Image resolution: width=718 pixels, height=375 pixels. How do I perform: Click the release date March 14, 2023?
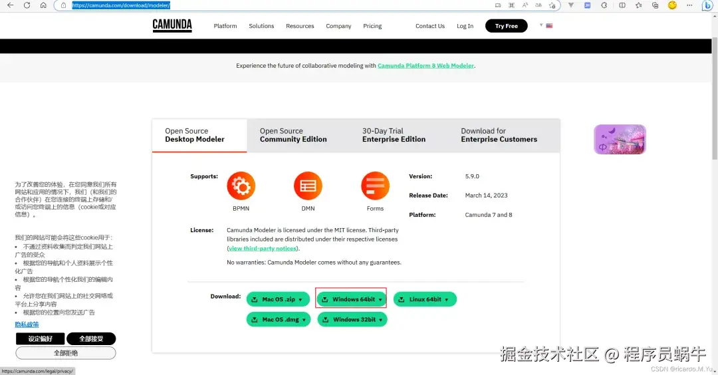[486, 195]
